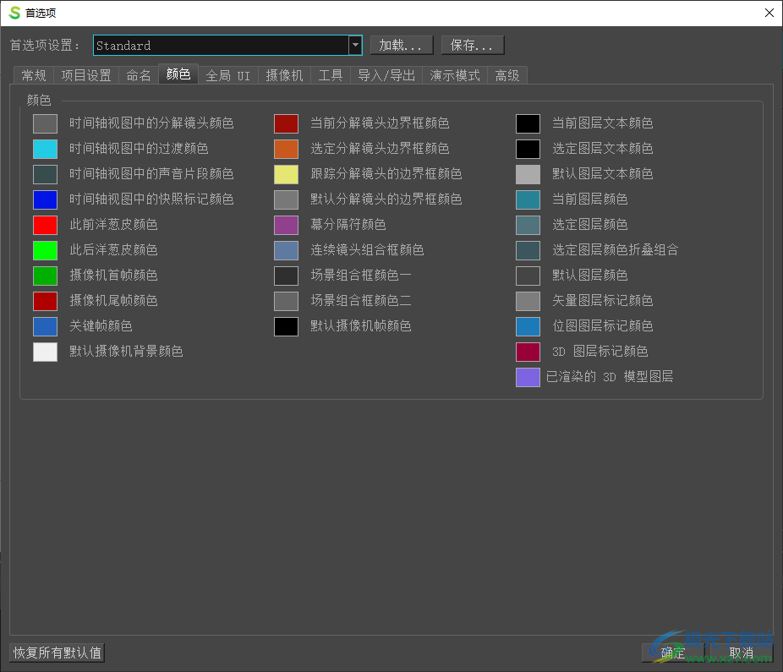Edit the 选定图层颜色折叠组合 swatch
Screen dimensions: 783x672
528,251
